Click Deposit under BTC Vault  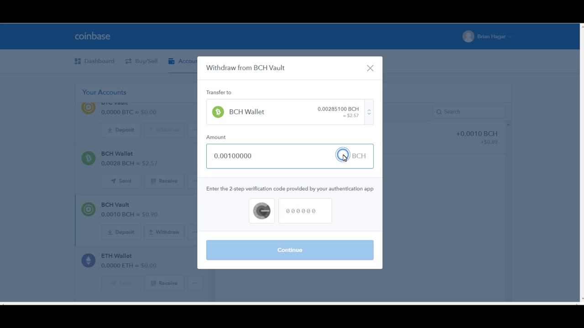pyautogui.click(x=121, y=130)
